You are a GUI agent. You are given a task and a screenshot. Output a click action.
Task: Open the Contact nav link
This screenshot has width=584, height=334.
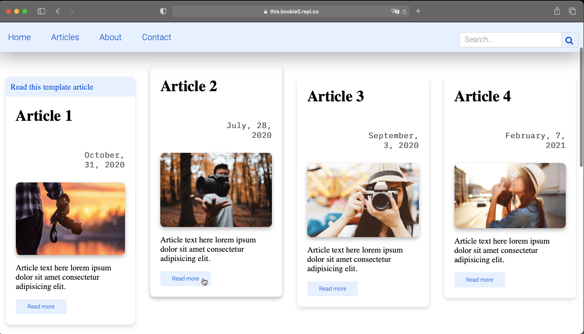157,37
